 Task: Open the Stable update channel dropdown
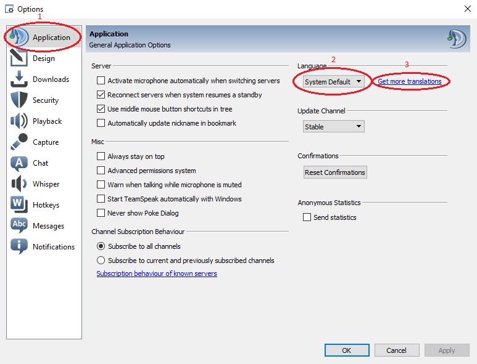click(x=333, y=126)
